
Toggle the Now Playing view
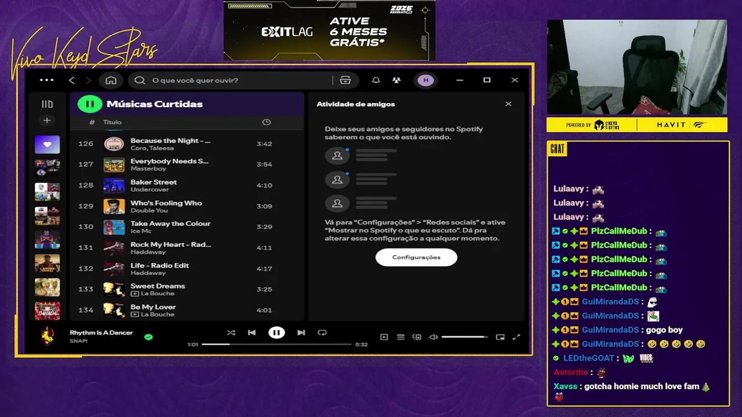(384, 337)
